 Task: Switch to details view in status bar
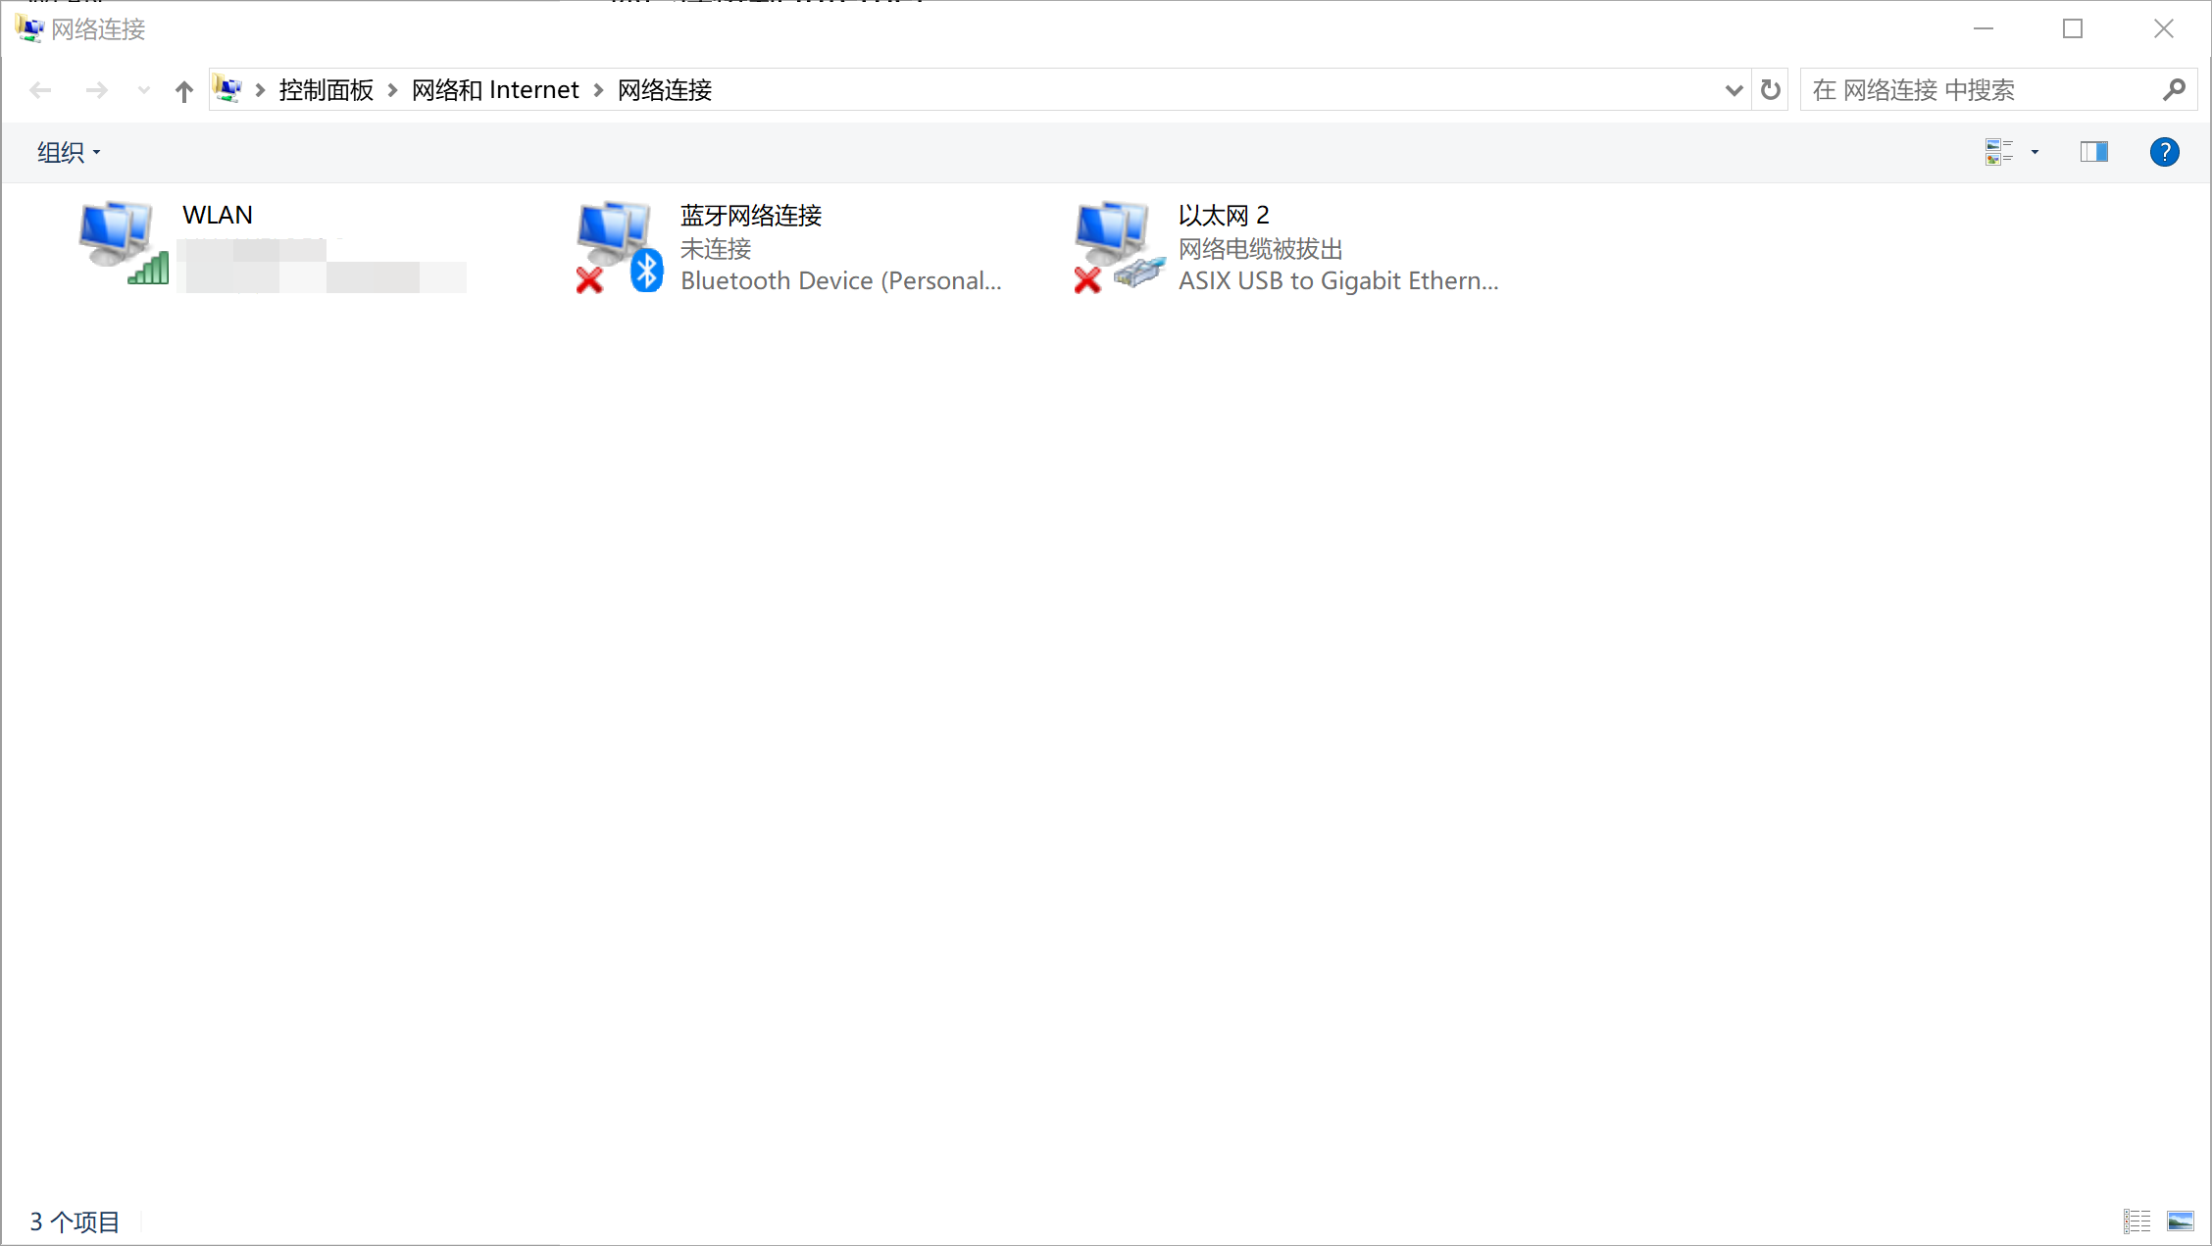point(2137,1221)
